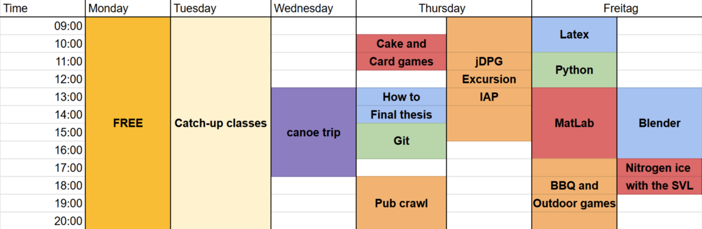The width and height of the screenshot is (702, 229).
Task: Select the Freitag column header
Action: pos(617,8)
